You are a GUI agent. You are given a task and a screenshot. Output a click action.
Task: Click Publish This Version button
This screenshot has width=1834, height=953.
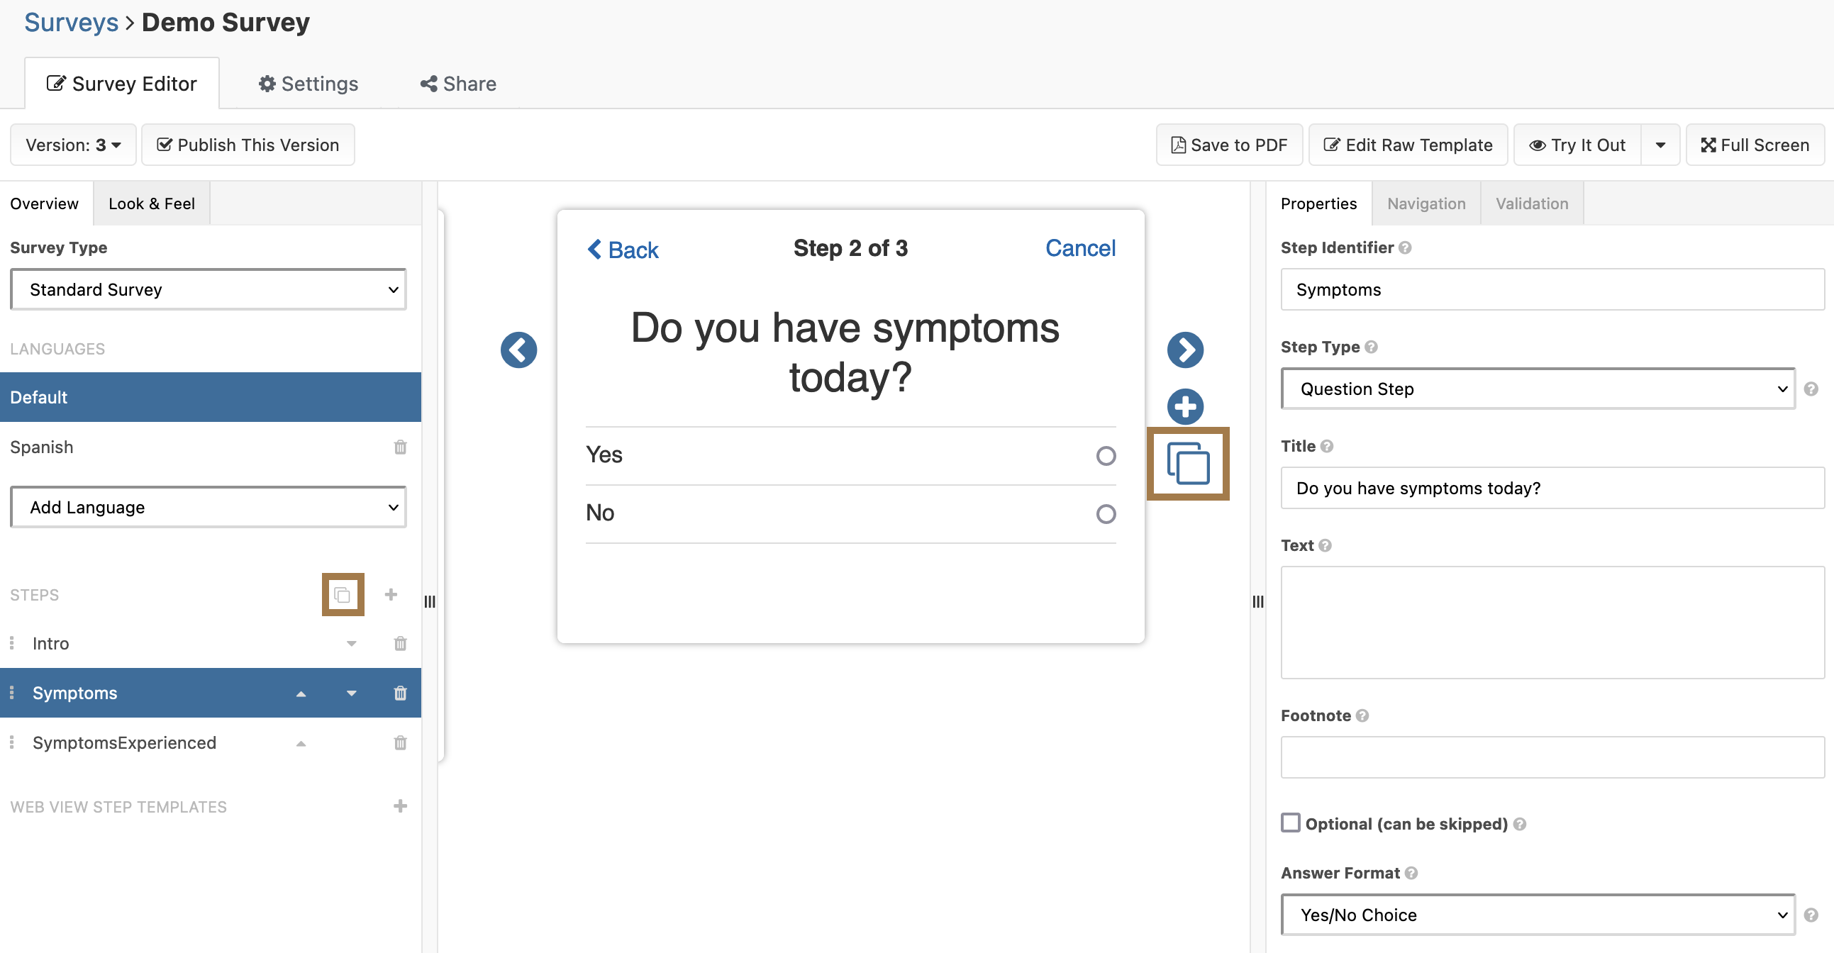[x=248, y=145]
